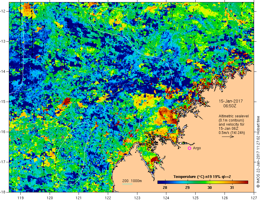Click the cyan depth contour sample line under 200
The height and width of the screenshot is (201, 260).
point(127,184)
